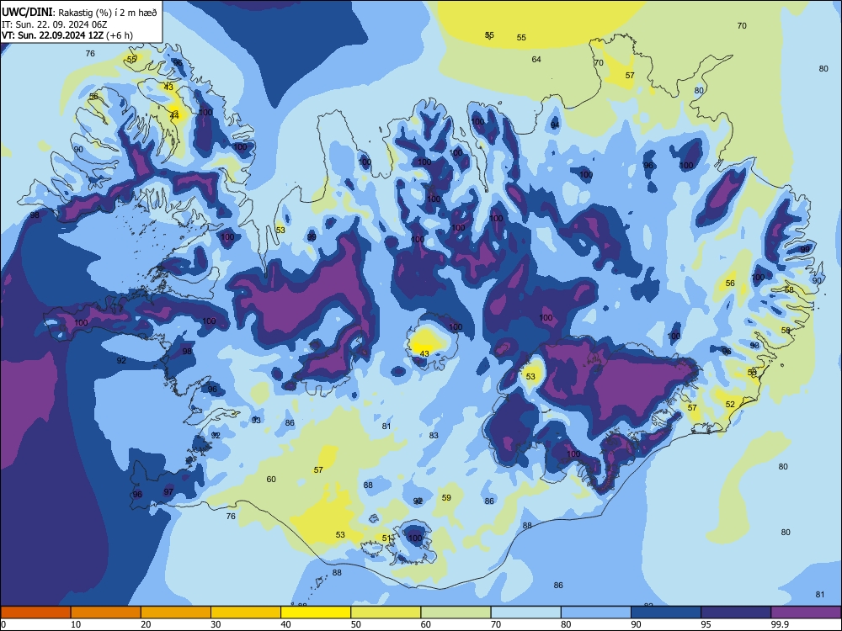
Task: Select the dark blue 90–95 legend swatch
Action: [x=666, y=612]
